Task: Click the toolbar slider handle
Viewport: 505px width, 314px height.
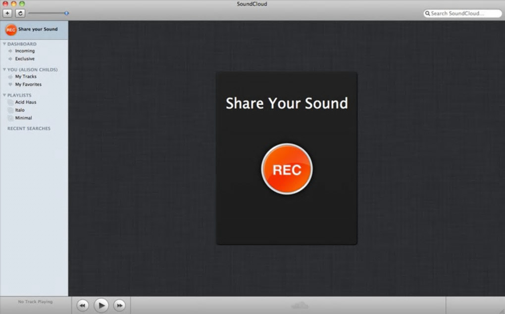Action: (66, 13)
